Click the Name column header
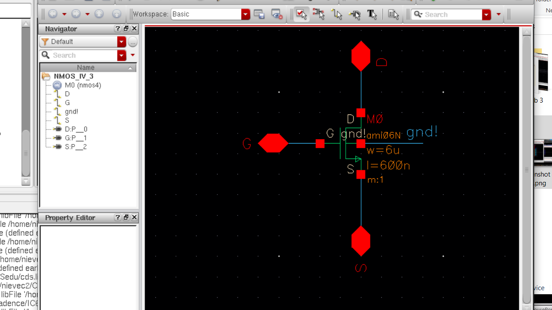The image size is (552, 310). 86,67
